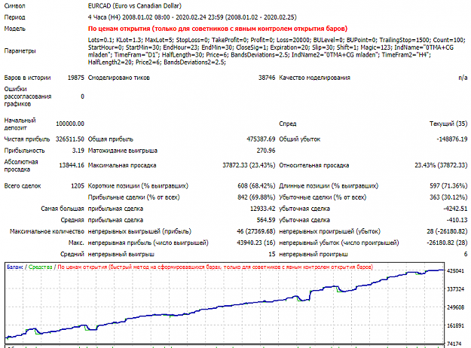
Task: Click the blue Баланс chart legend label
Action: (15, 267)
